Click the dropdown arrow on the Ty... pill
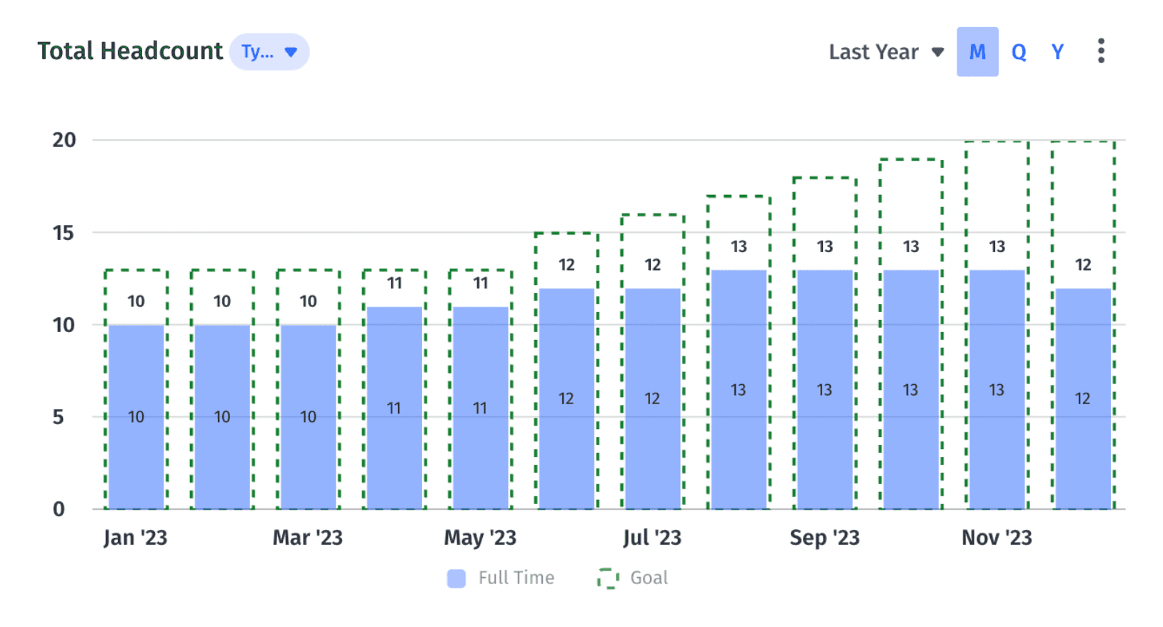 click(291, 51)
